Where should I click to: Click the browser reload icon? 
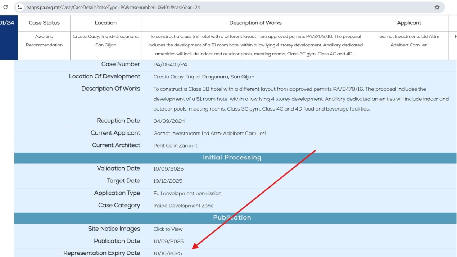(5, 7)
